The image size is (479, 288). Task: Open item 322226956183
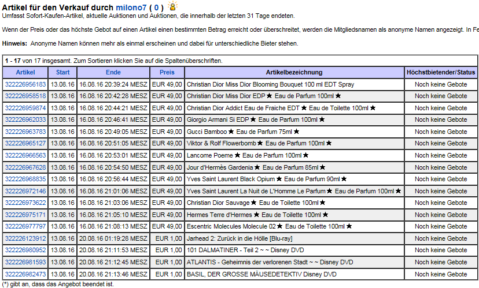[x=25, y=84]
